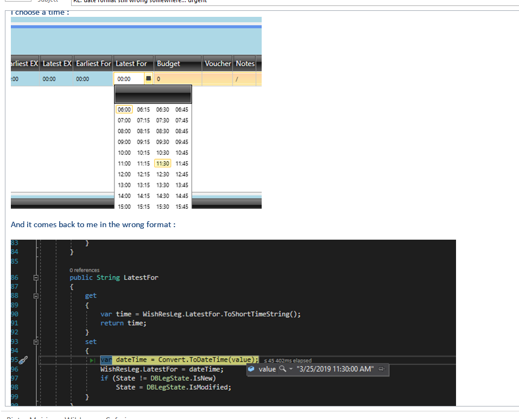
Task: Click the '≤ 45 402ms elapsed' PerfTip
Action: (x=288, y=361)
